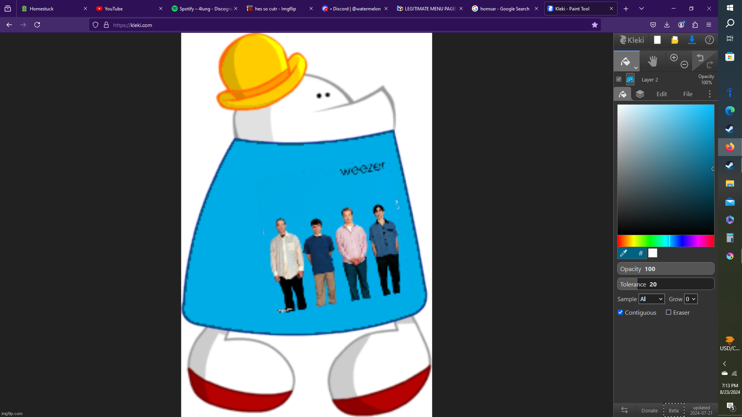The height and width of the screenshot is (417, 742).
Task: Click the Kleki logo
Action: pyautogui.click(x=632, y=40)
